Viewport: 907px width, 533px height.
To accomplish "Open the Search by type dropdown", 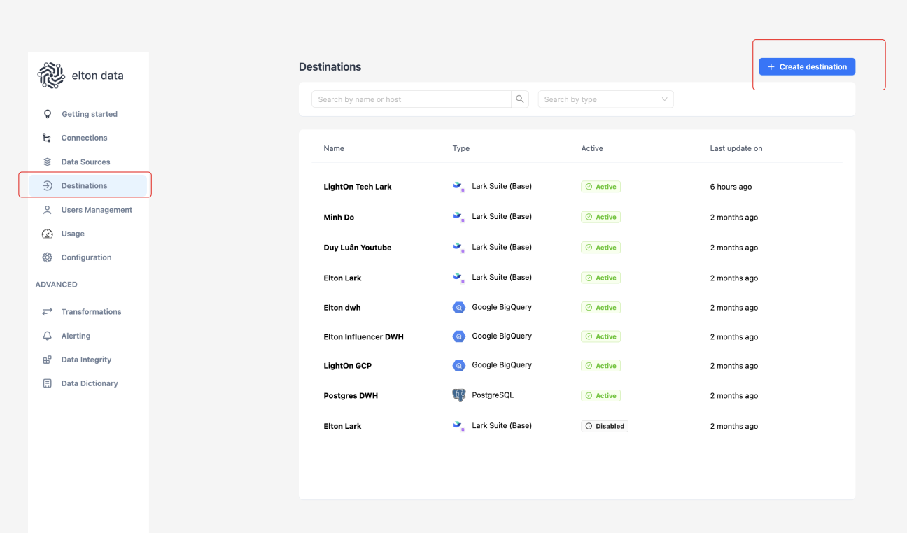I will (x=605, y=99).
